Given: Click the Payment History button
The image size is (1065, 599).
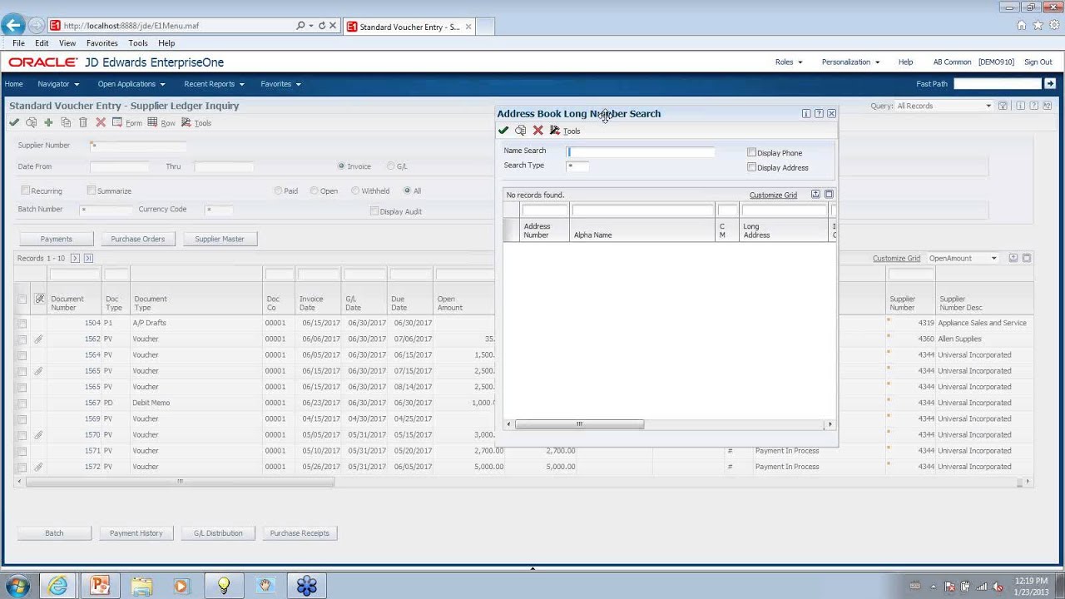Looking at the screenshot, I should pos(136,533).
